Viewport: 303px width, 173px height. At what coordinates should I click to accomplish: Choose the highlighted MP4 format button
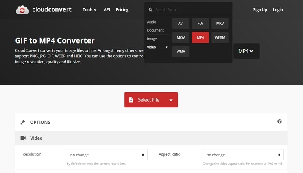pos(200,37)
